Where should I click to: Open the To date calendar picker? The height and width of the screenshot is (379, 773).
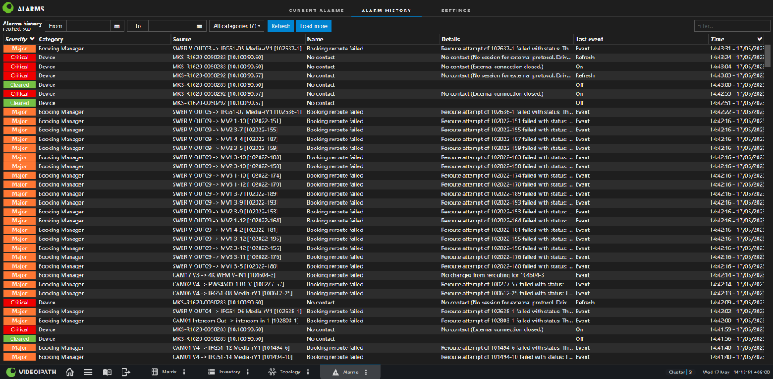coord(200,26)
